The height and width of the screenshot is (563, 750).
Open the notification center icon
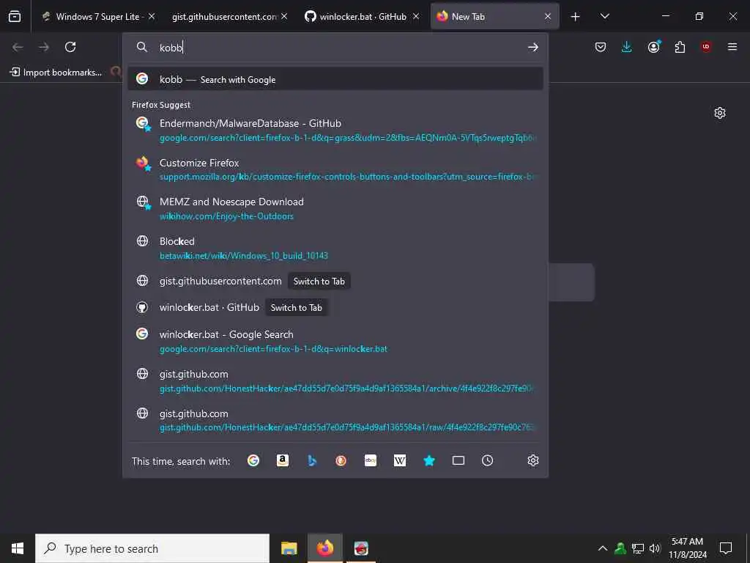[726, 548]
